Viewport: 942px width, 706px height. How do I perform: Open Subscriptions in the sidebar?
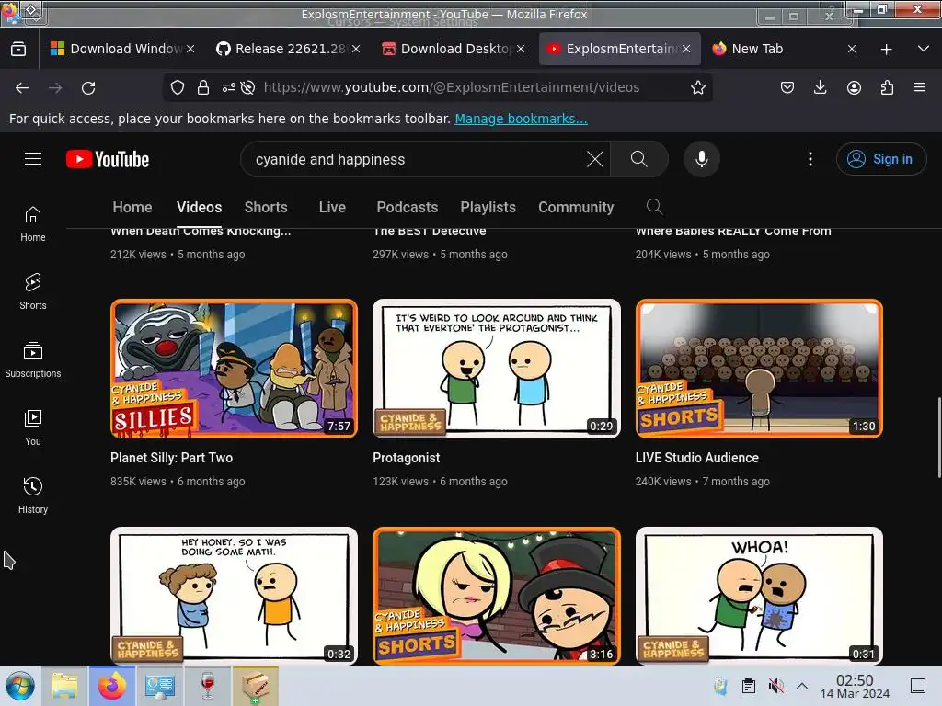tap(33, 360)
